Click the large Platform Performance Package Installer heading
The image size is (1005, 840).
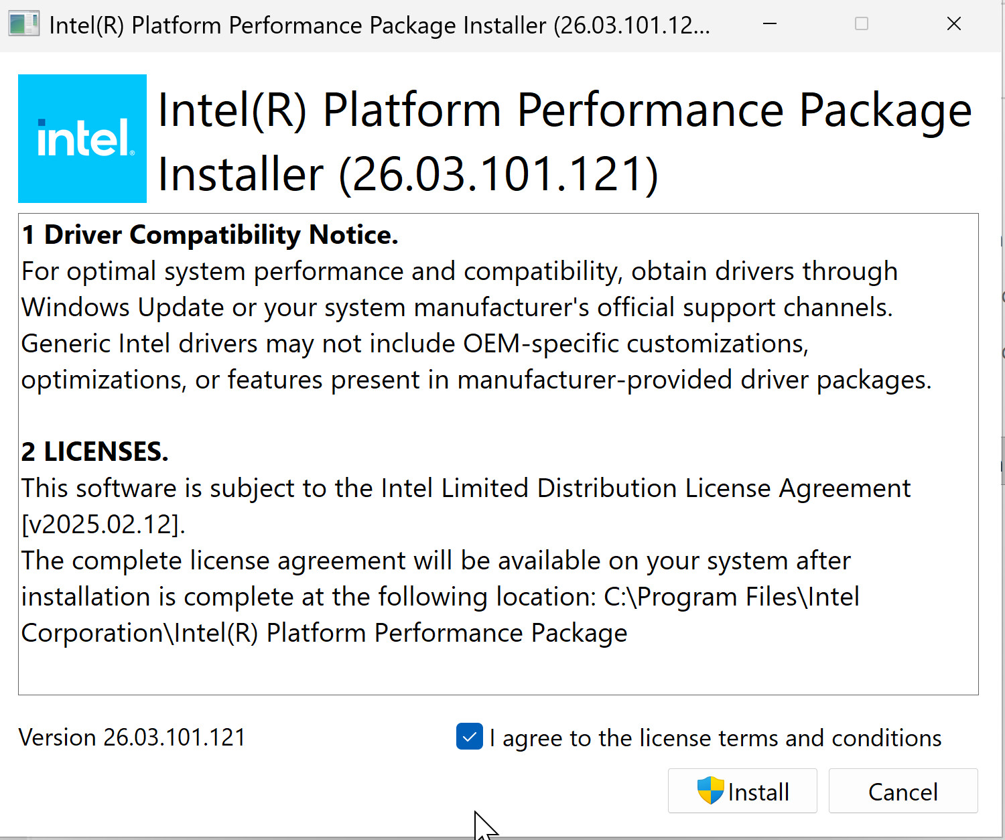pyautogui.click(x=564, y=141)
